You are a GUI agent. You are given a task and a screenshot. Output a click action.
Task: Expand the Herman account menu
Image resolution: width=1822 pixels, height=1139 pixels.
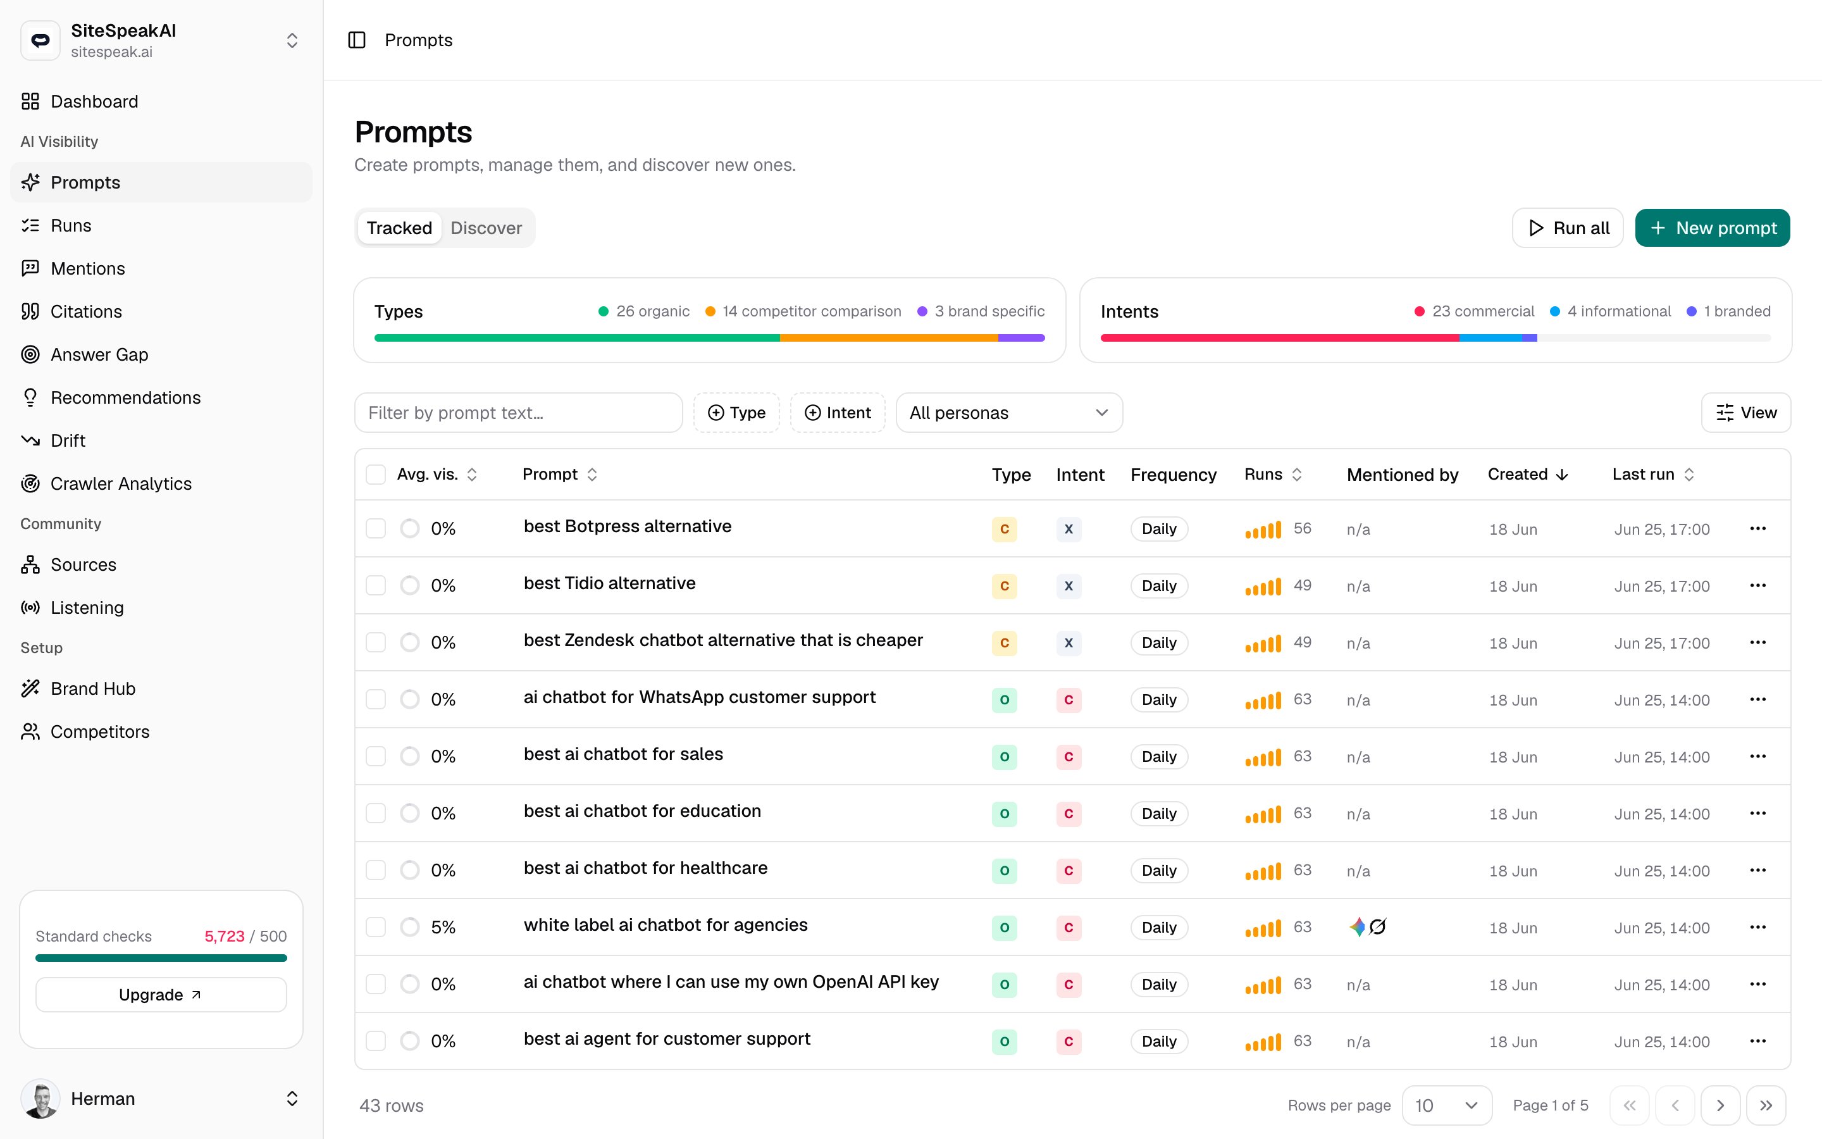click(292, 1099)
